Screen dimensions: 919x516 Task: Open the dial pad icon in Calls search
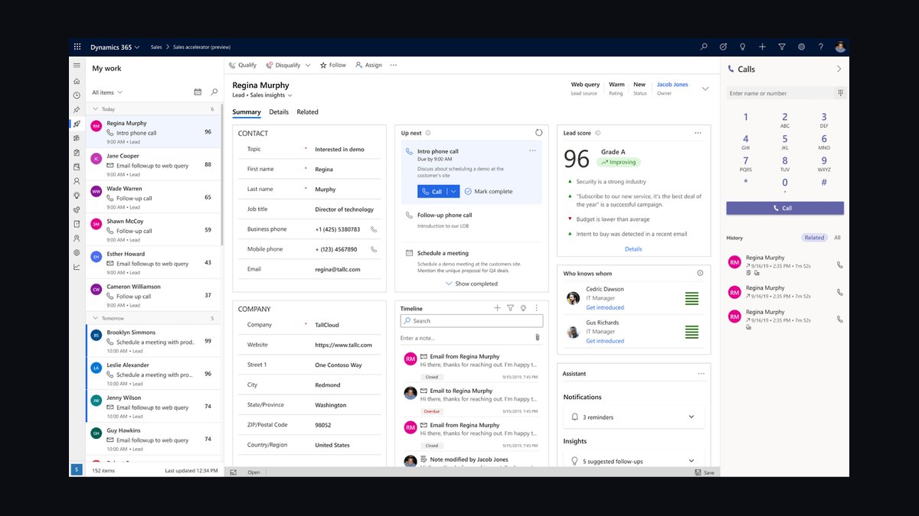pos(840,93)
